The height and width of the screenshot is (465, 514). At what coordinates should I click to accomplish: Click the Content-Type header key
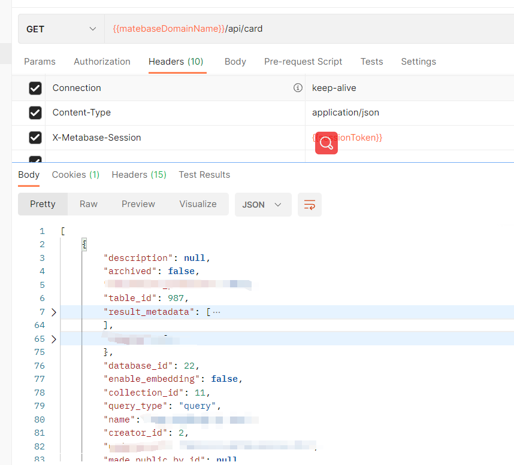tap(81, 113)
